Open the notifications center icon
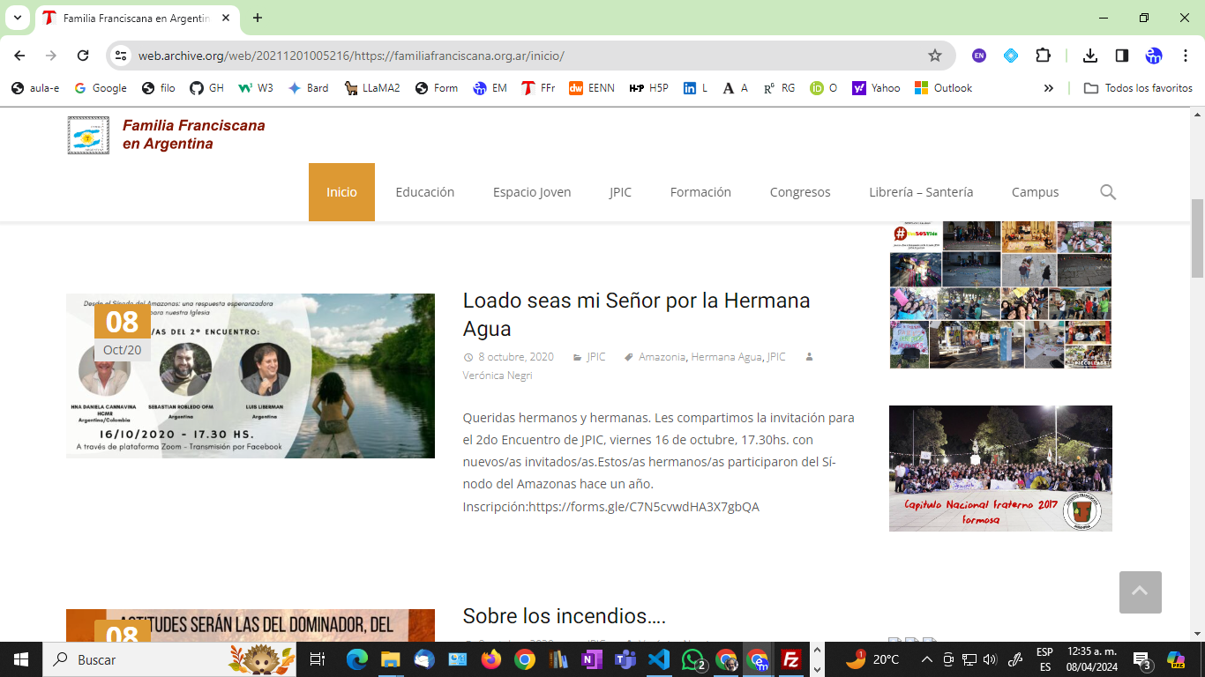Viewport: 1205px width, 677px height. [1141, 660]
